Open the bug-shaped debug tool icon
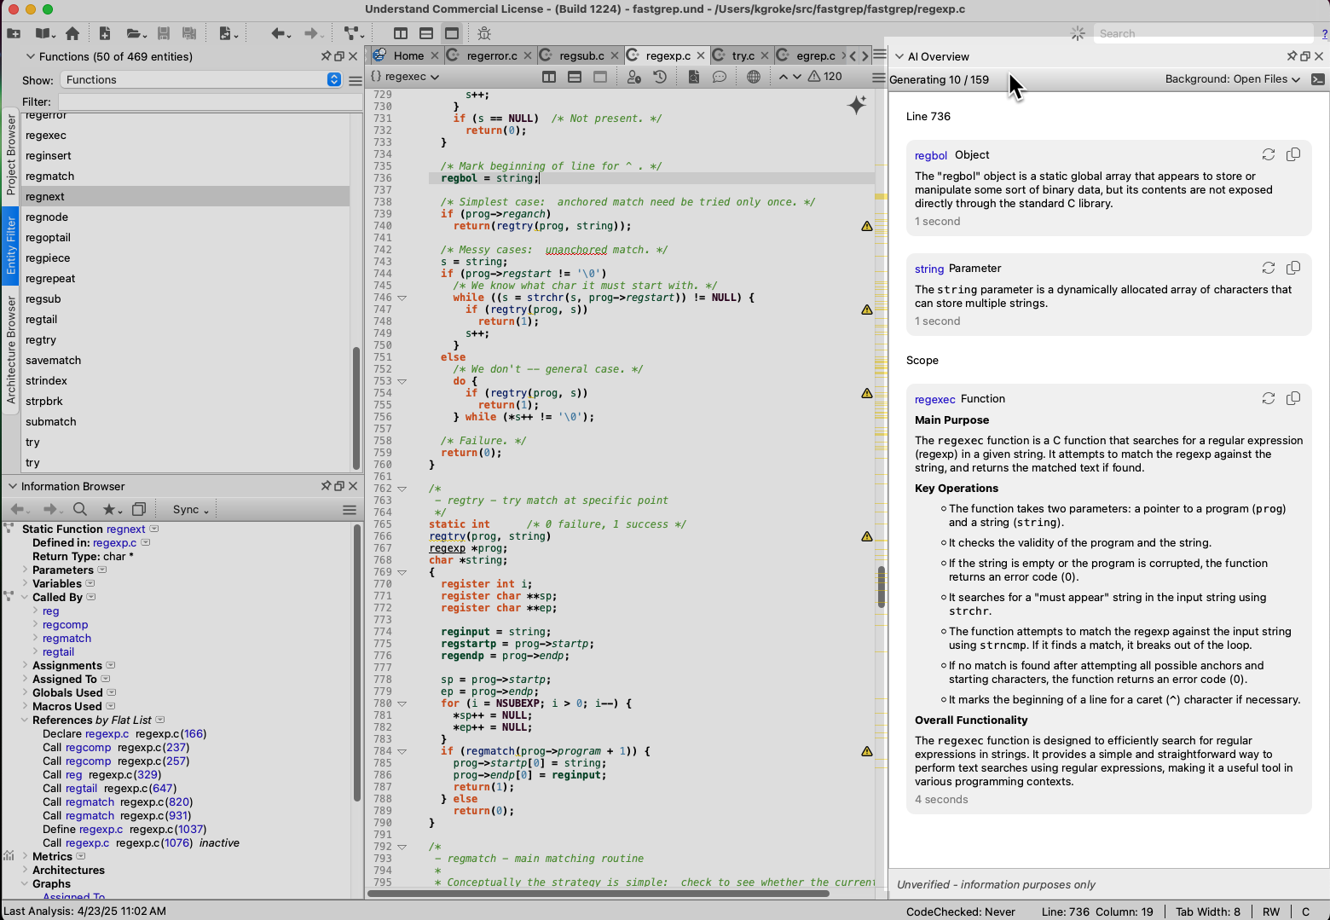 coord(484,33)
